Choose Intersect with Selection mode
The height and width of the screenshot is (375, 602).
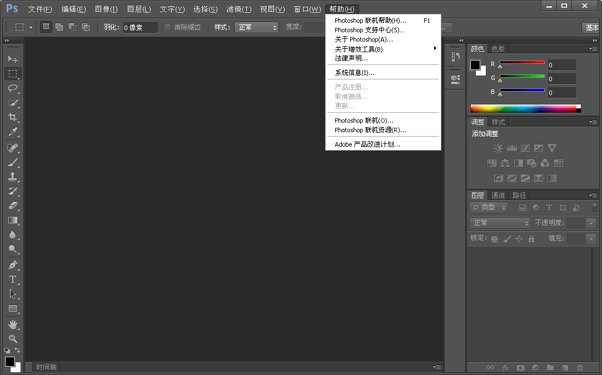[x=86, y=27]
